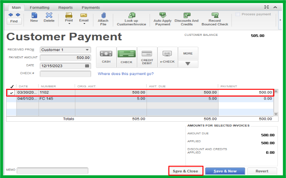Open the Formatting tab
The height and width of the screenshot is (178, 286).
[x=40, y=7]
